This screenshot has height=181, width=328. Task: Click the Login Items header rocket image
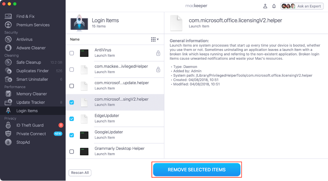pyautogui.click(x=79, y=23)
